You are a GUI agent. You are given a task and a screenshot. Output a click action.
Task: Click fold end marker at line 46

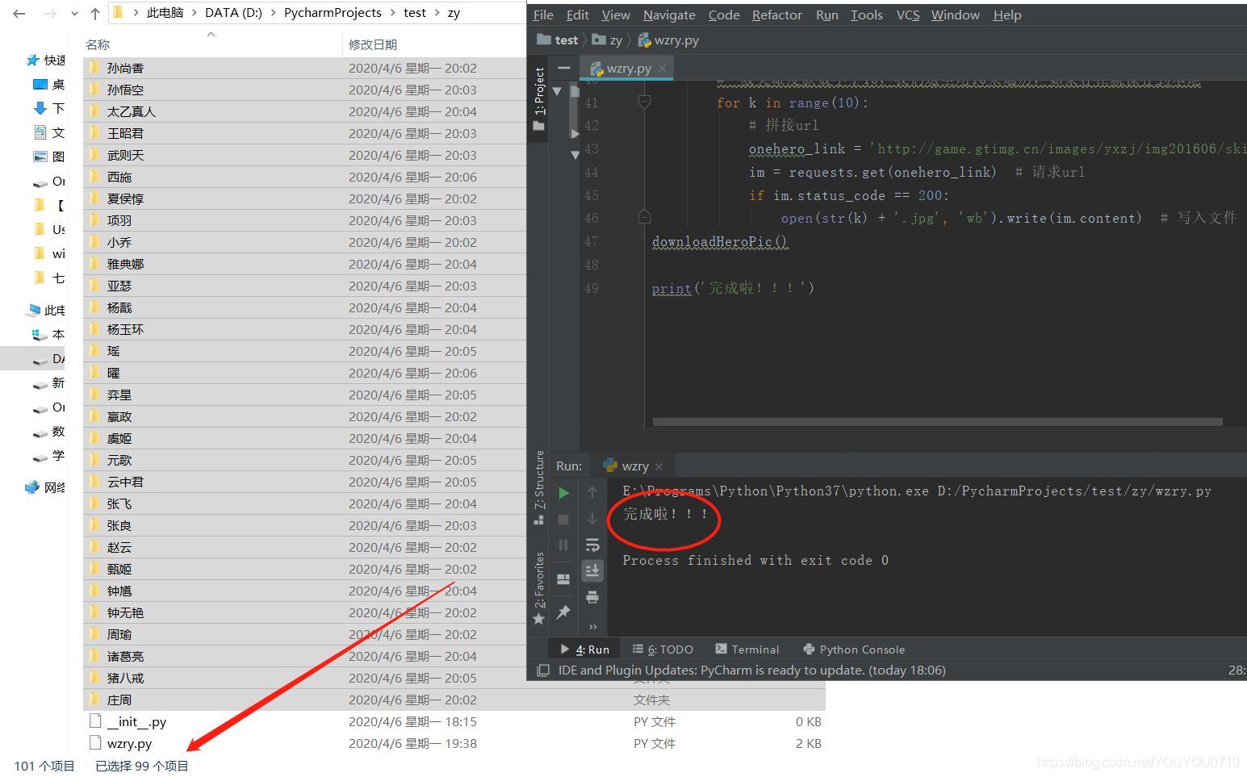[x=644, y=216]
